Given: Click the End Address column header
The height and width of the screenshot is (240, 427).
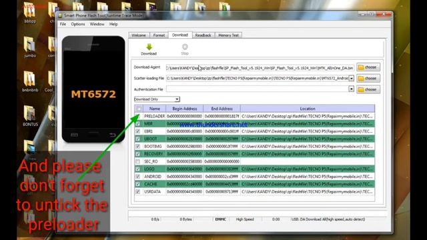Looking at the screenshot, I should (x=222, y=109).
